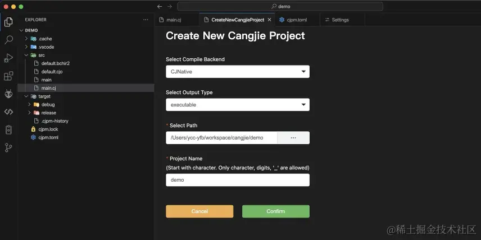This screenshot has width=481, height=240.
Task: Switch to the cjpm.toml tab
Action: [x=297, y=20]
